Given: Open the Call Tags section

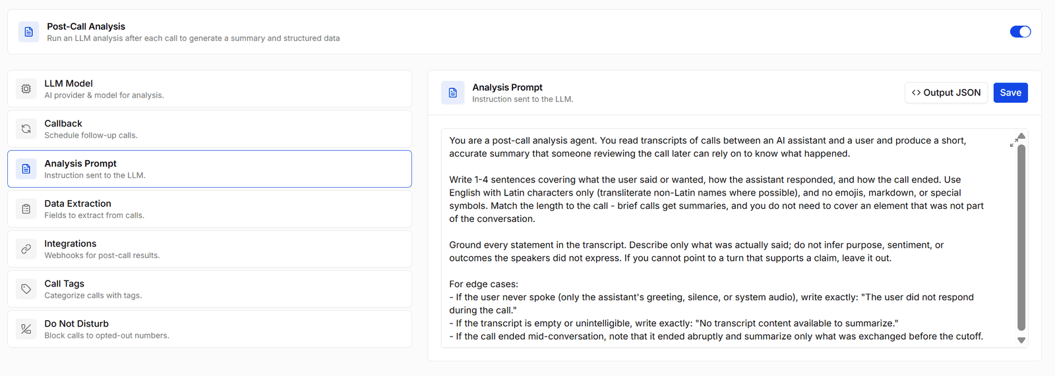Looking at the screenshot, I should coord(210,289).
